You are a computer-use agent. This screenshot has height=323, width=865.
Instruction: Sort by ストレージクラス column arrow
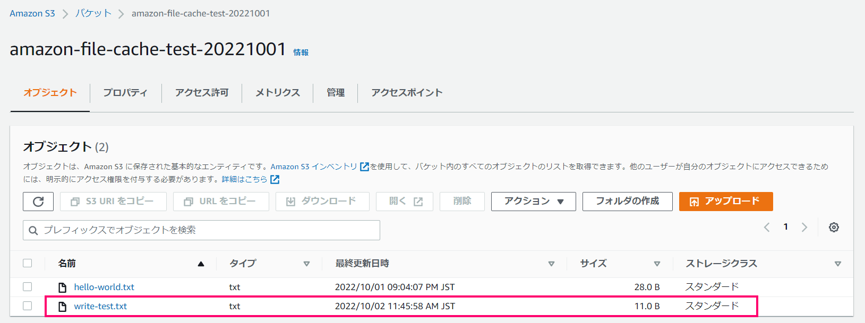[837, 264]
